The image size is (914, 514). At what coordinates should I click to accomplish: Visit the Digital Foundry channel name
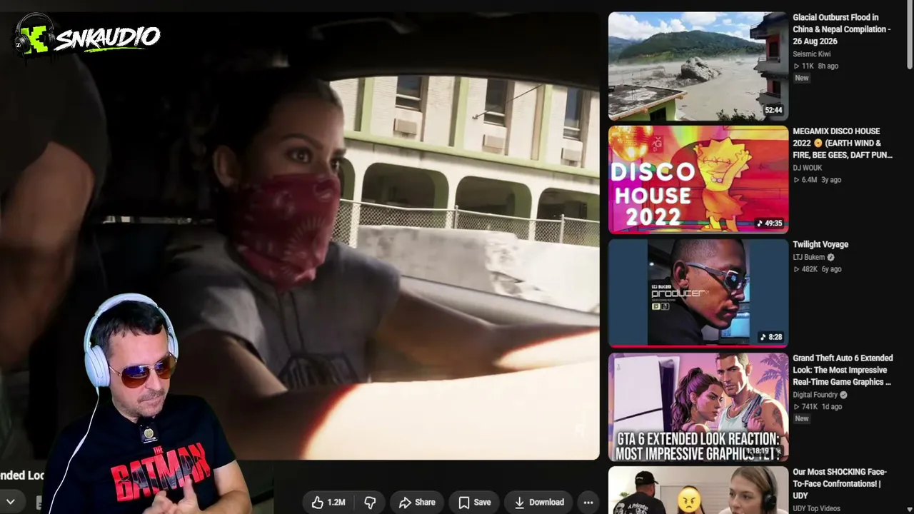816,395
